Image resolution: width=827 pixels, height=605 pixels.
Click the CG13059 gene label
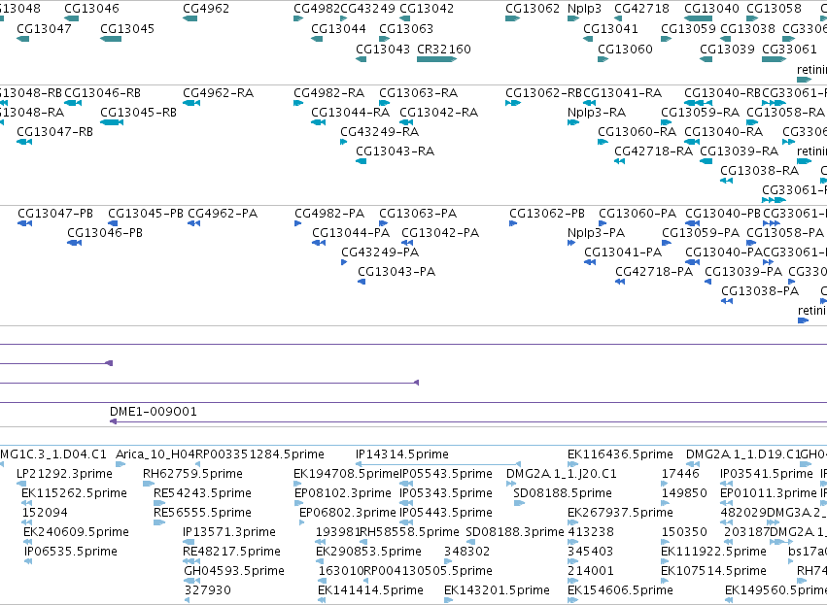(688, 28)
